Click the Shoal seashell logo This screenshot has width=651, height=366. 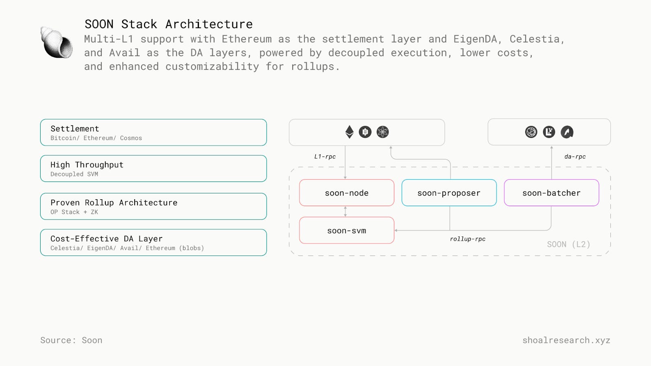coord(57,42)
